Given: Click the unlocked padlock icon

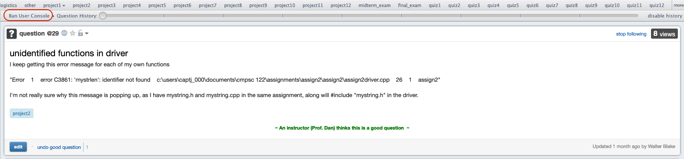Looking at the screenshot, I should pyautogui.click(x=80, y=33).
